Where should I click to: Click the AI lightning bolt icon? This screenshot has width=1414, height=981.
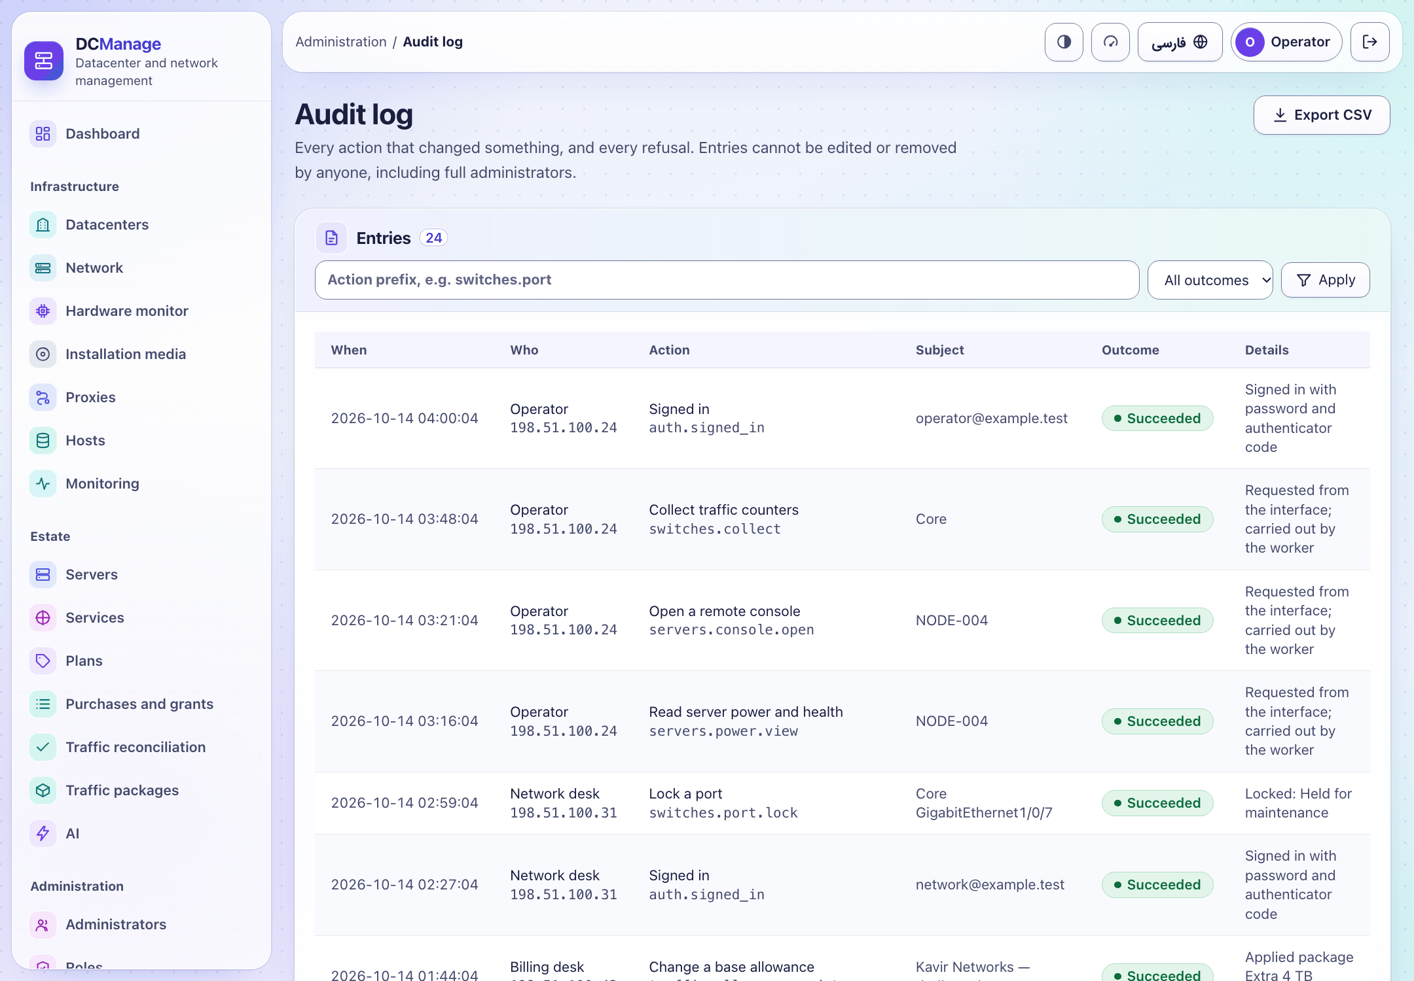tap(43, 833)
